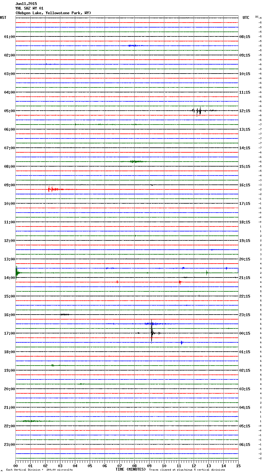Click the black burst on the 16:00 trace
263x474 pixels.
(x=65, y=315)
